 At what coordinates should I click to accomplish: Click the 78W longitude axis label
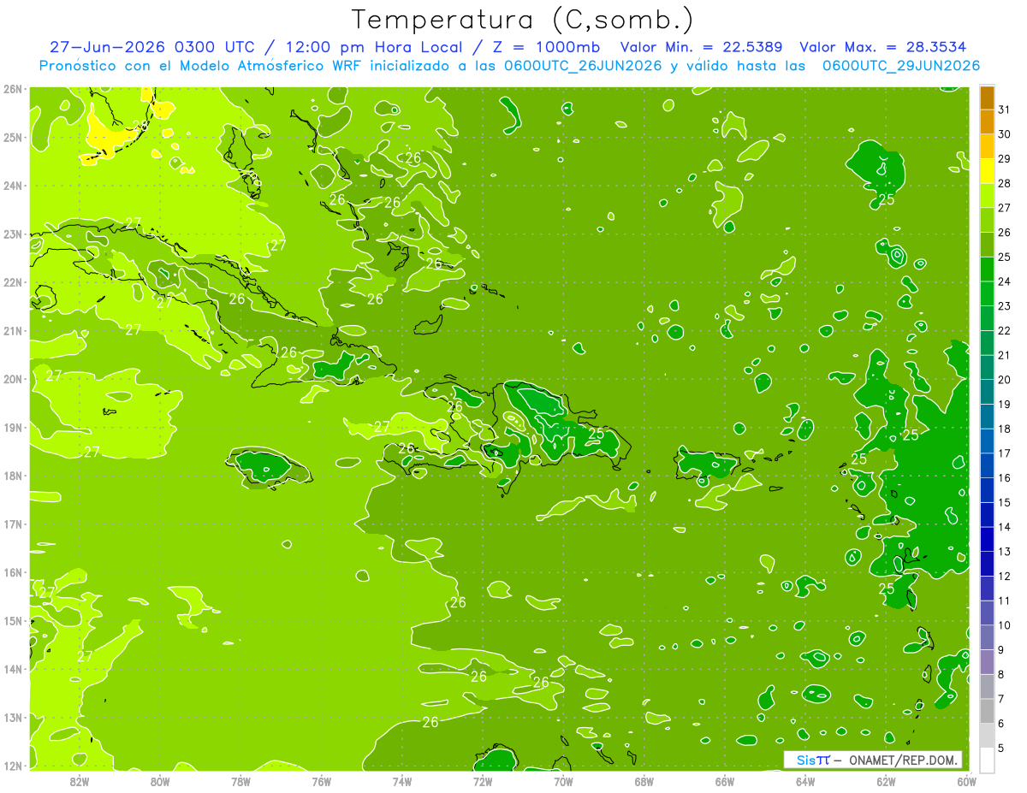pyautogui.click(x=240, y=781)
